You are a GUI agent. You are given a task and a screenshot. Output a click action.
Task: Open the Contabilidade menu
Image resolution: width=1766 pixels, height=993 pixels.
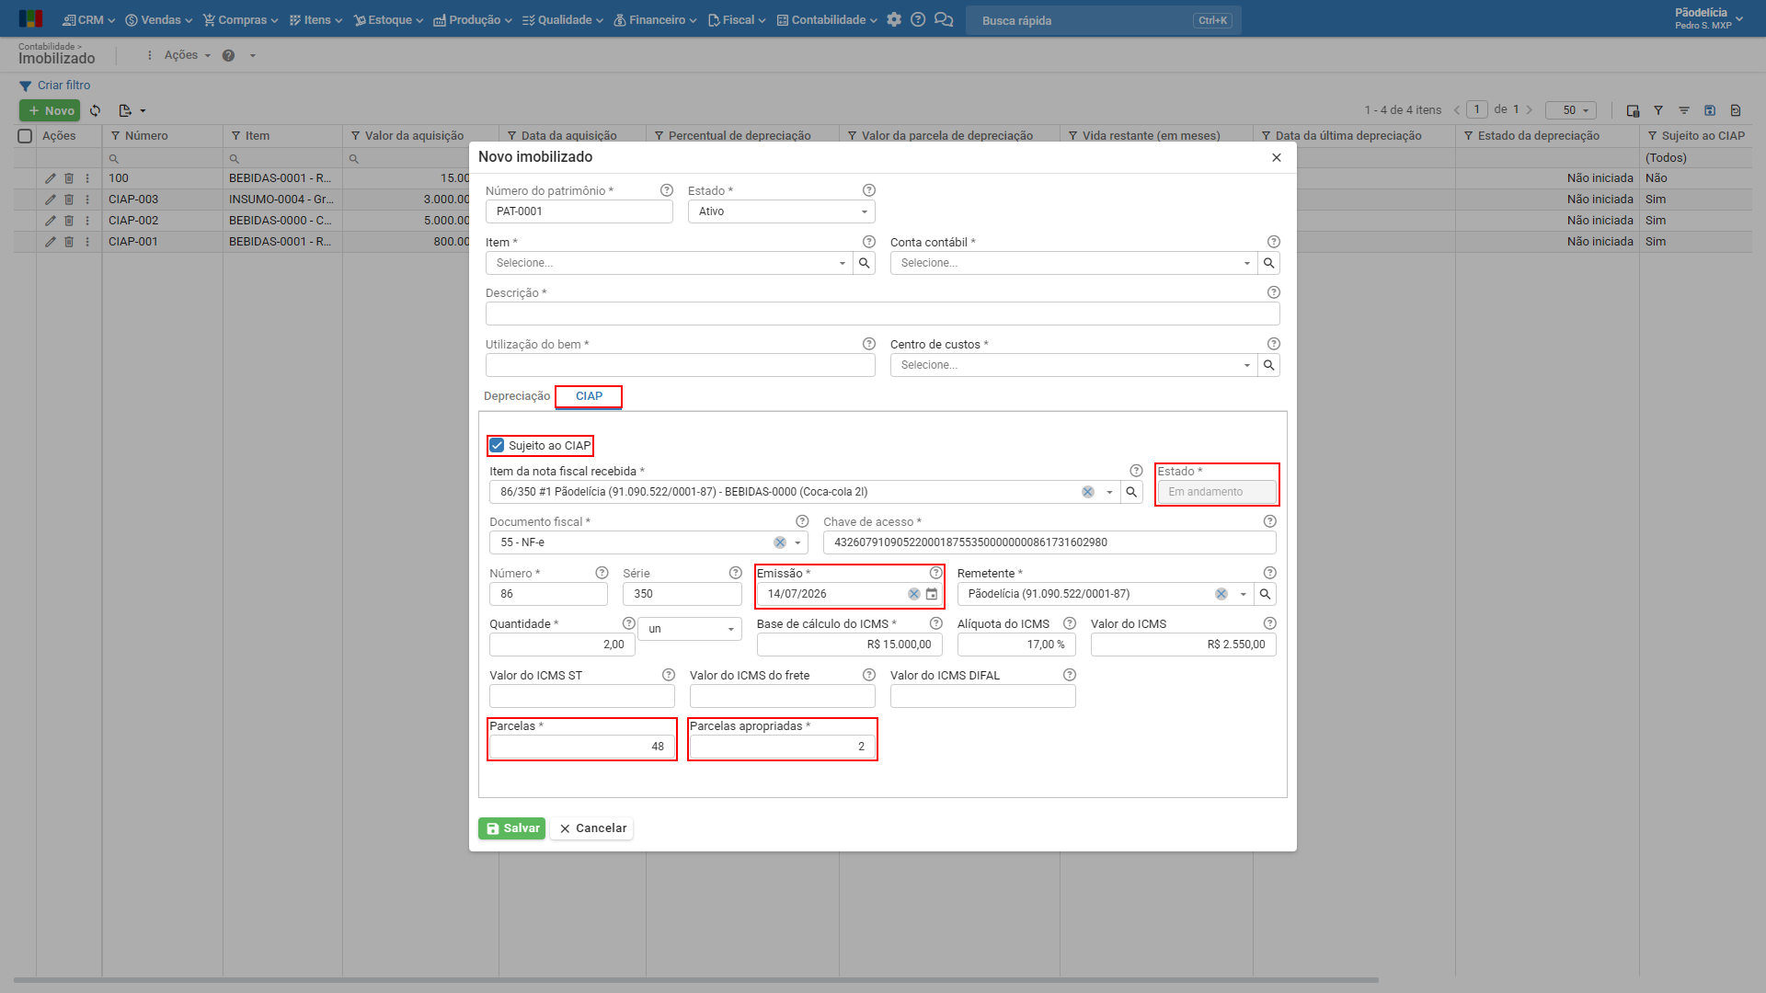click(x=827, y=19)
